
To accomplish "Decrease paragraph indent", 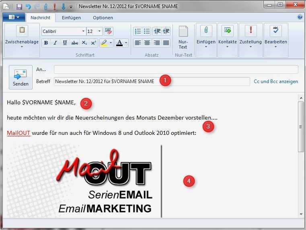I will point(157,31).
